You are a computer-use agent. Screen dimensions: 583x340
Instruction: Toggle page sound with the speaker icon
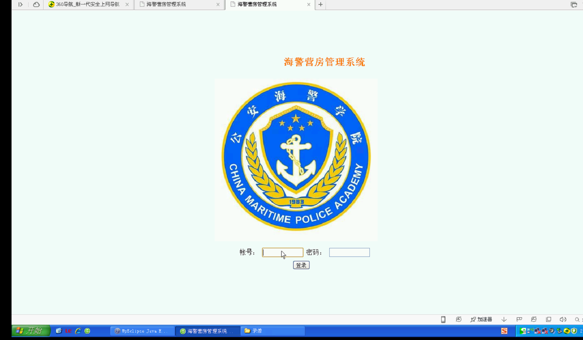pos(563,320)
